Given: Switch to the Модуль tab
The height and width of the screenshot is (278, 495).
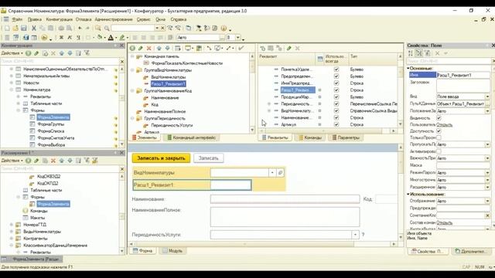Looking at the screenshot, I should click(x=172, y=251).
